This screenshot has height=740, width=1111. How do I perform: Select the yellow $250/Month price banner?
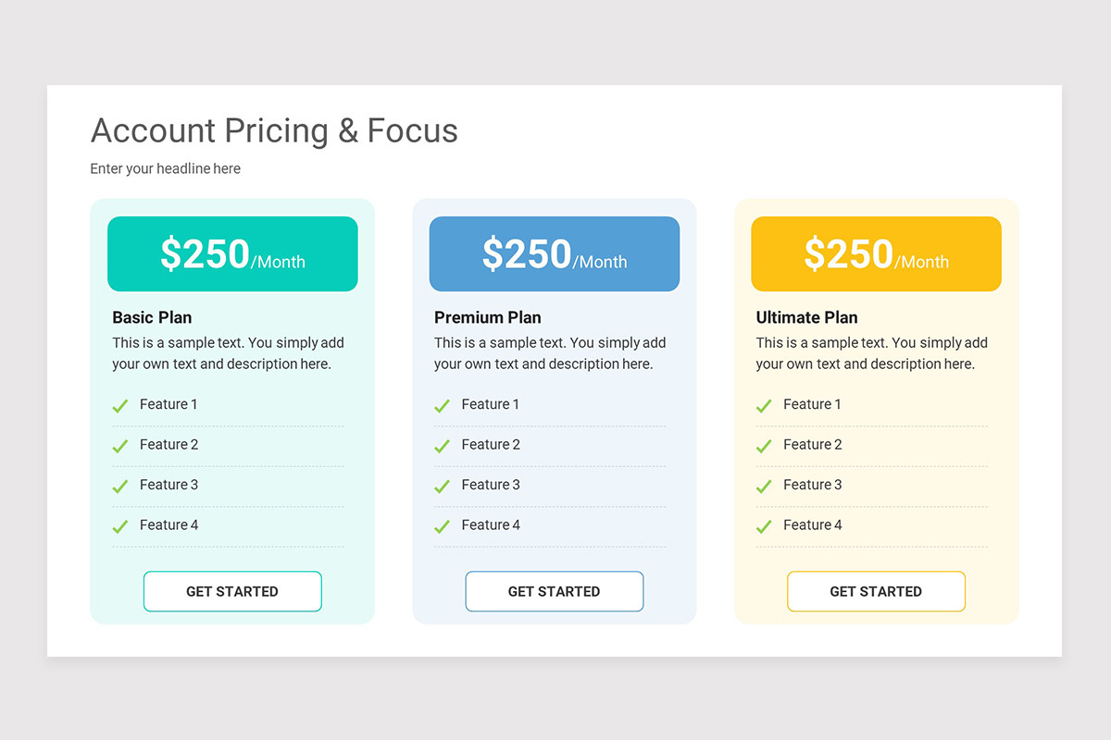pyautogui.click(x=876, y=253)
